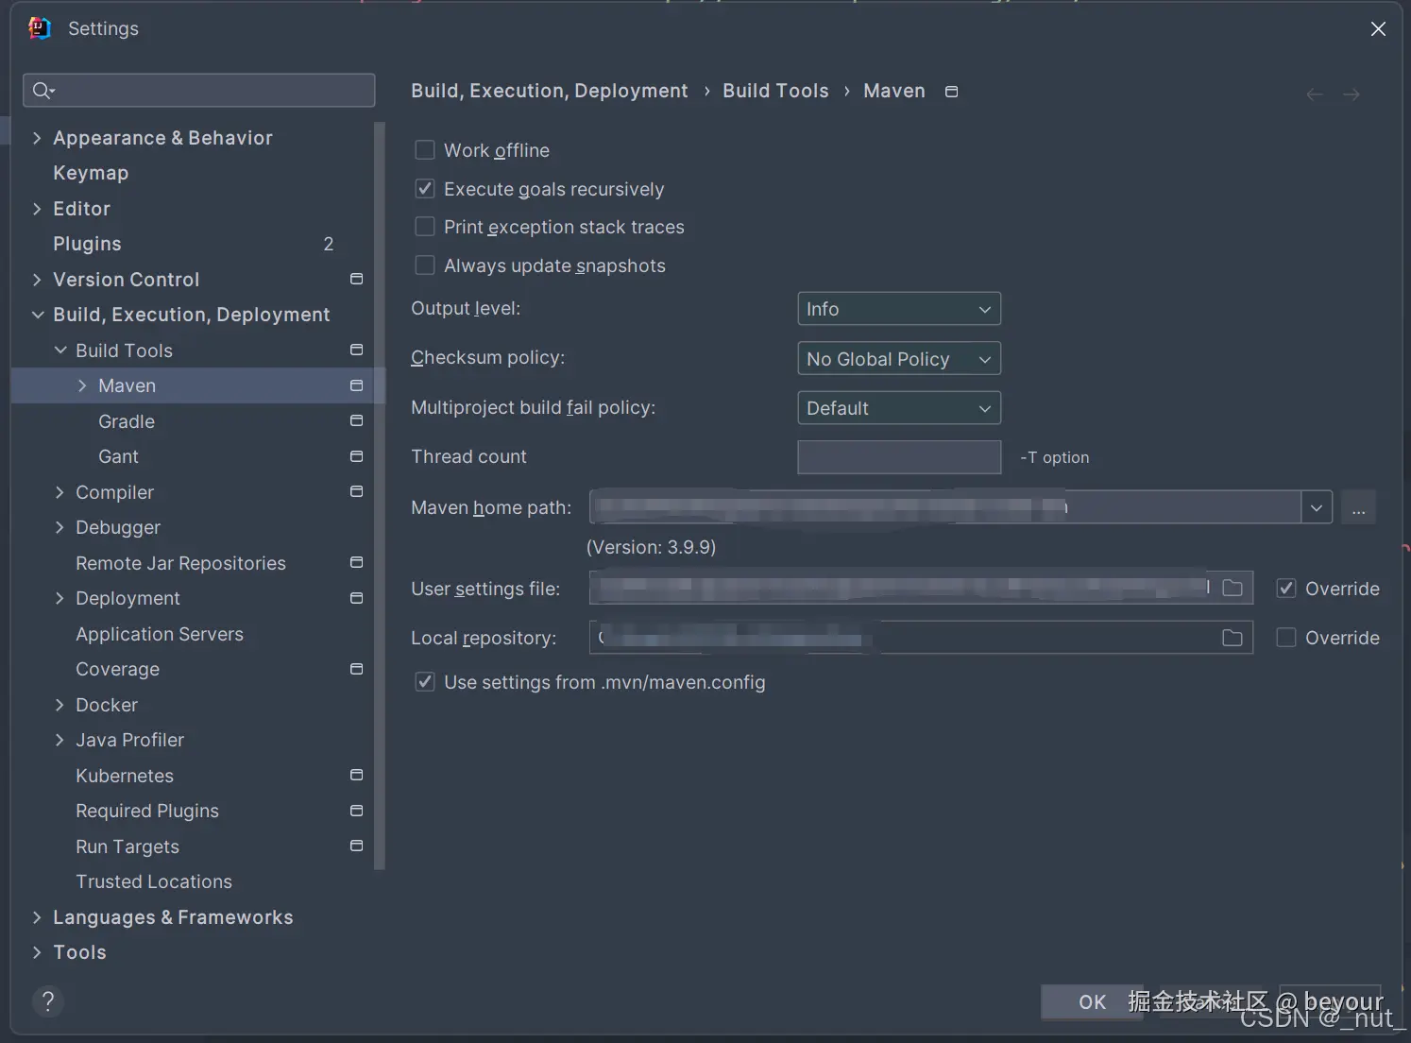The height and width of the screenshot is (1043, 1411).
Task: Expand the Appearance & Behavior section
Action: coord(37,138)
